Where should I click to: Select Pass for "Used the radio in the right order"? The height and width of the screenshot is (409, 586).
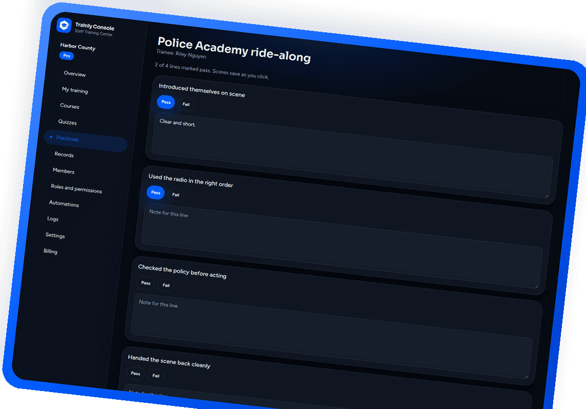pyautogui.click(x=156, y=192)
